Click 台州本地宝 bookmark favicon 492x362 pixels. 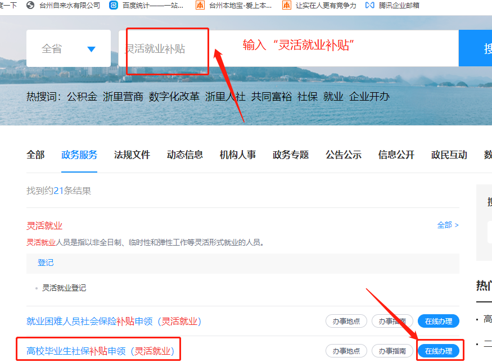pyautogui.click(x=200, y=5)
